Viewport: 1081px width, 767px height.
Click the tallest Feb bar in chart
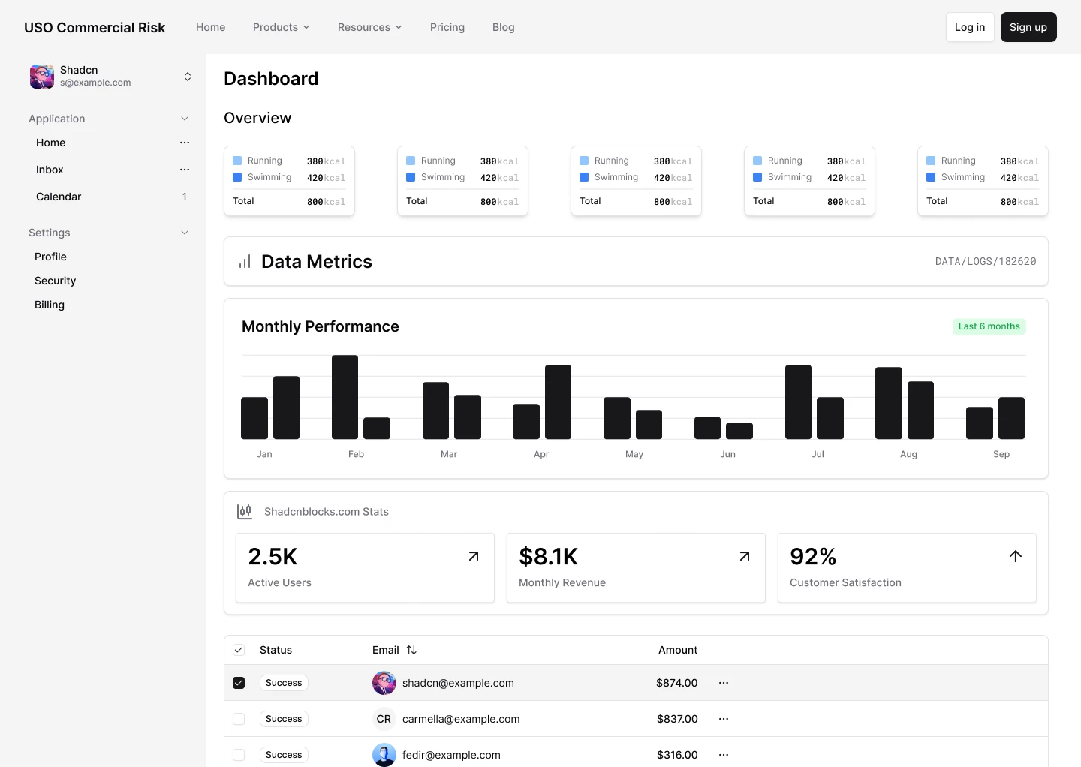click(x=345, y=397)
